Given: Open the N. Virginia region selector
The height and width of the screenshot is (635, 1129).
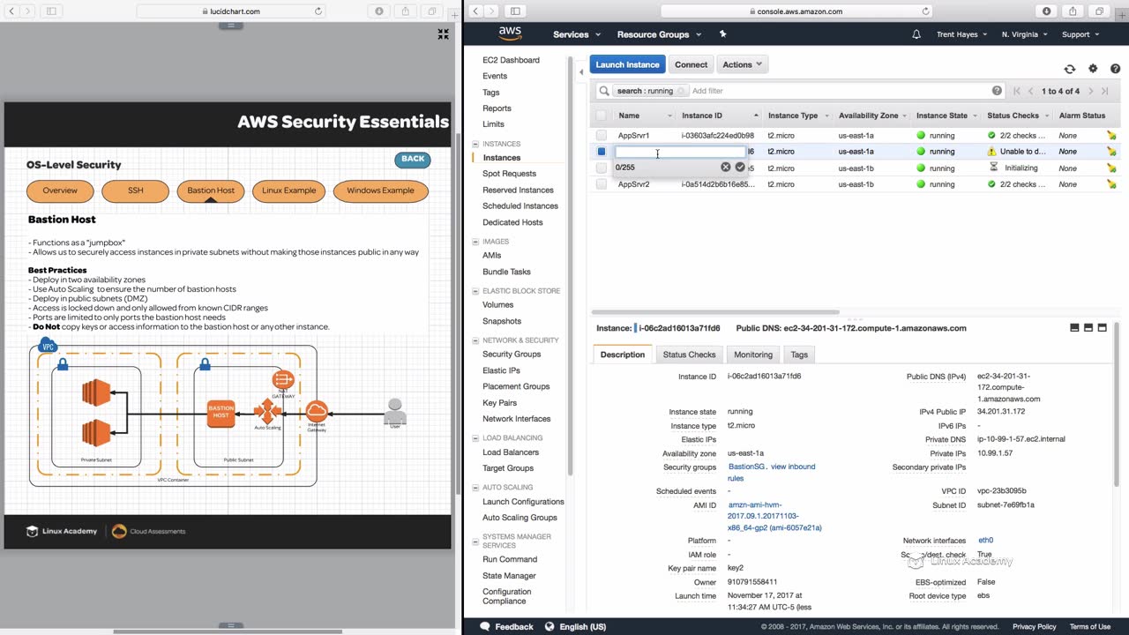Looking at the screenshot, I should pos(1025,34).
